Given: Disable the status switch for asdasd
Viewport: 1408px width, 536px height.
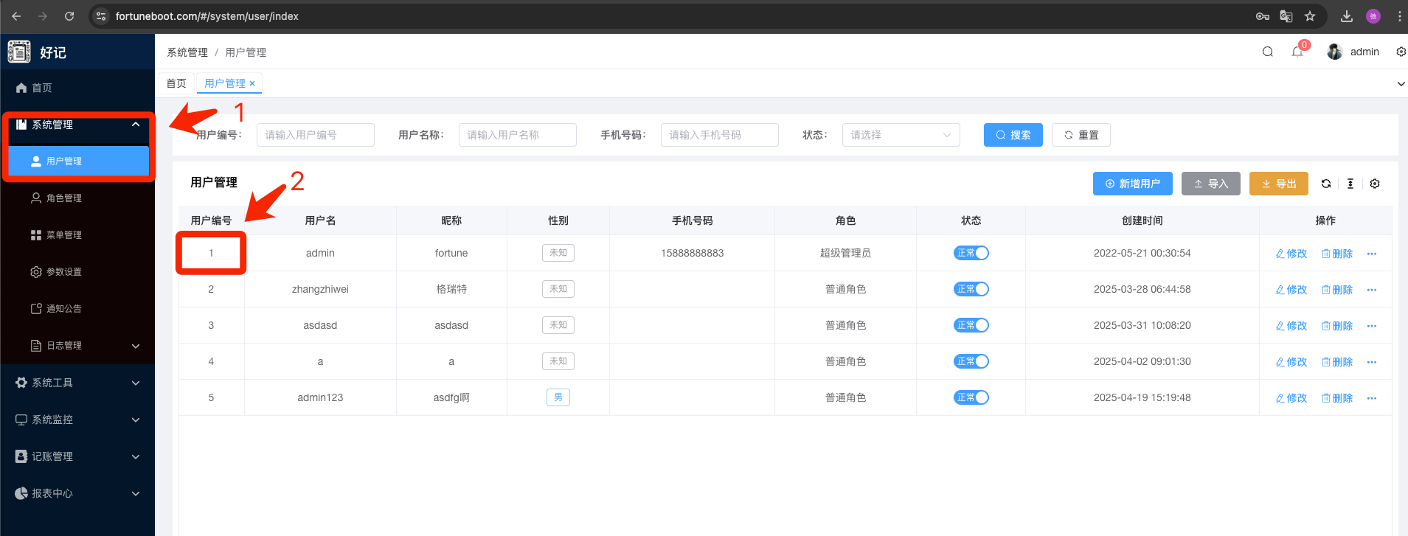Looking at the screenshot, I should click(x=971, y=325).
